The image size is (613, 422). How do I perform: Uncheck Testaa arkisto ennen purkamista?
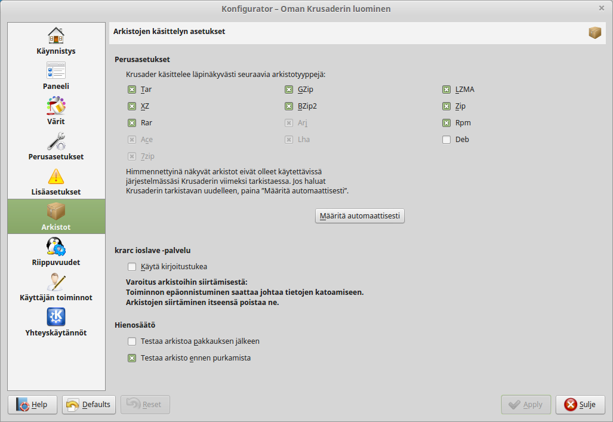point(132,358)
